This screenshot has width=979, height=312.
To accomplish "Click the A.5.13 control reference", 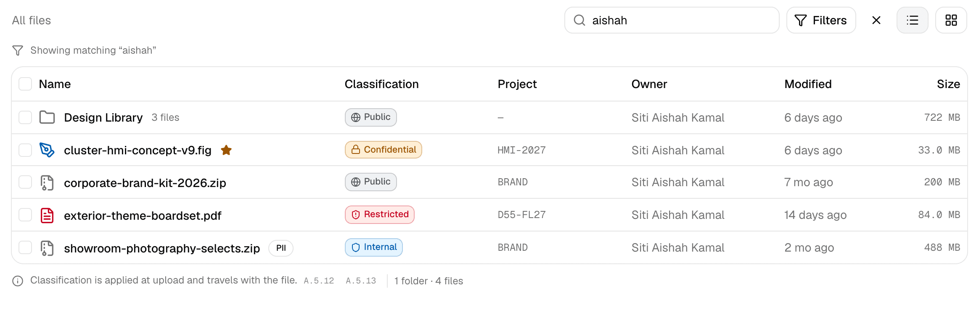I will (361, 281).
